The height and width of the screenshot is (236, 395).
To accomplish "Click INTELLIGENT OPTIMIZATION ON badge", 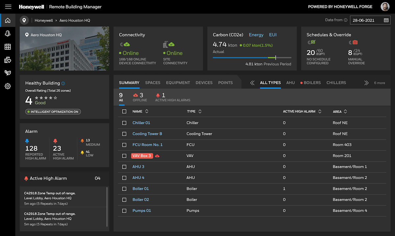I will pos(53,112).
